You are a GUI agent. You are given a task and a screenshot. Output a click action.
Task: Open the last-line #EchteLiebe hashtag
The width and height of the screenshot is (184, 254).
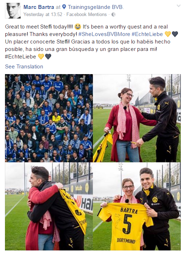[x=21, y=57]
